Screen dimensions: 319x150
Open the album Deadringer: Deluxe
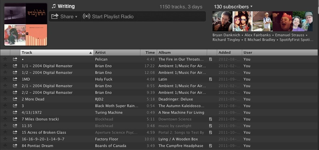175,99
